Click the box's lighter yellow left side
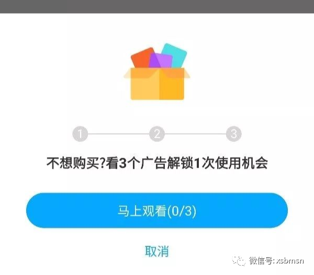The height and width of the screenshot is (275, 314). point(145,84)
